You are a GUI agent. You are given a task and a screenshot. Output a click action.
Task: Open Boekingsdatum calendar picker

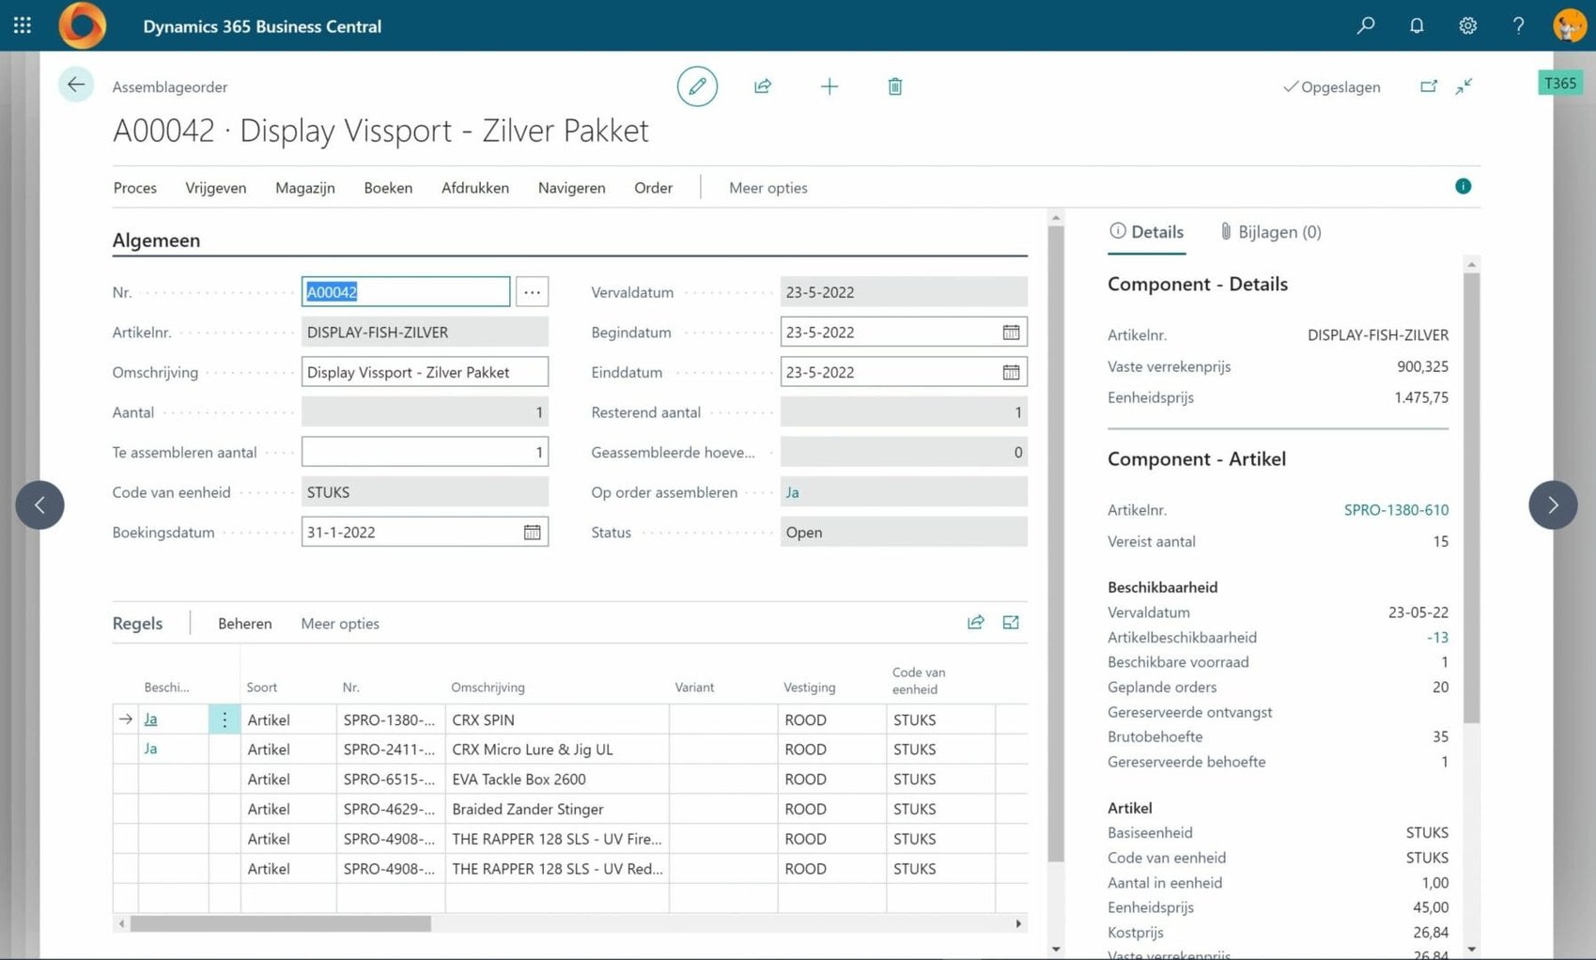532,533
